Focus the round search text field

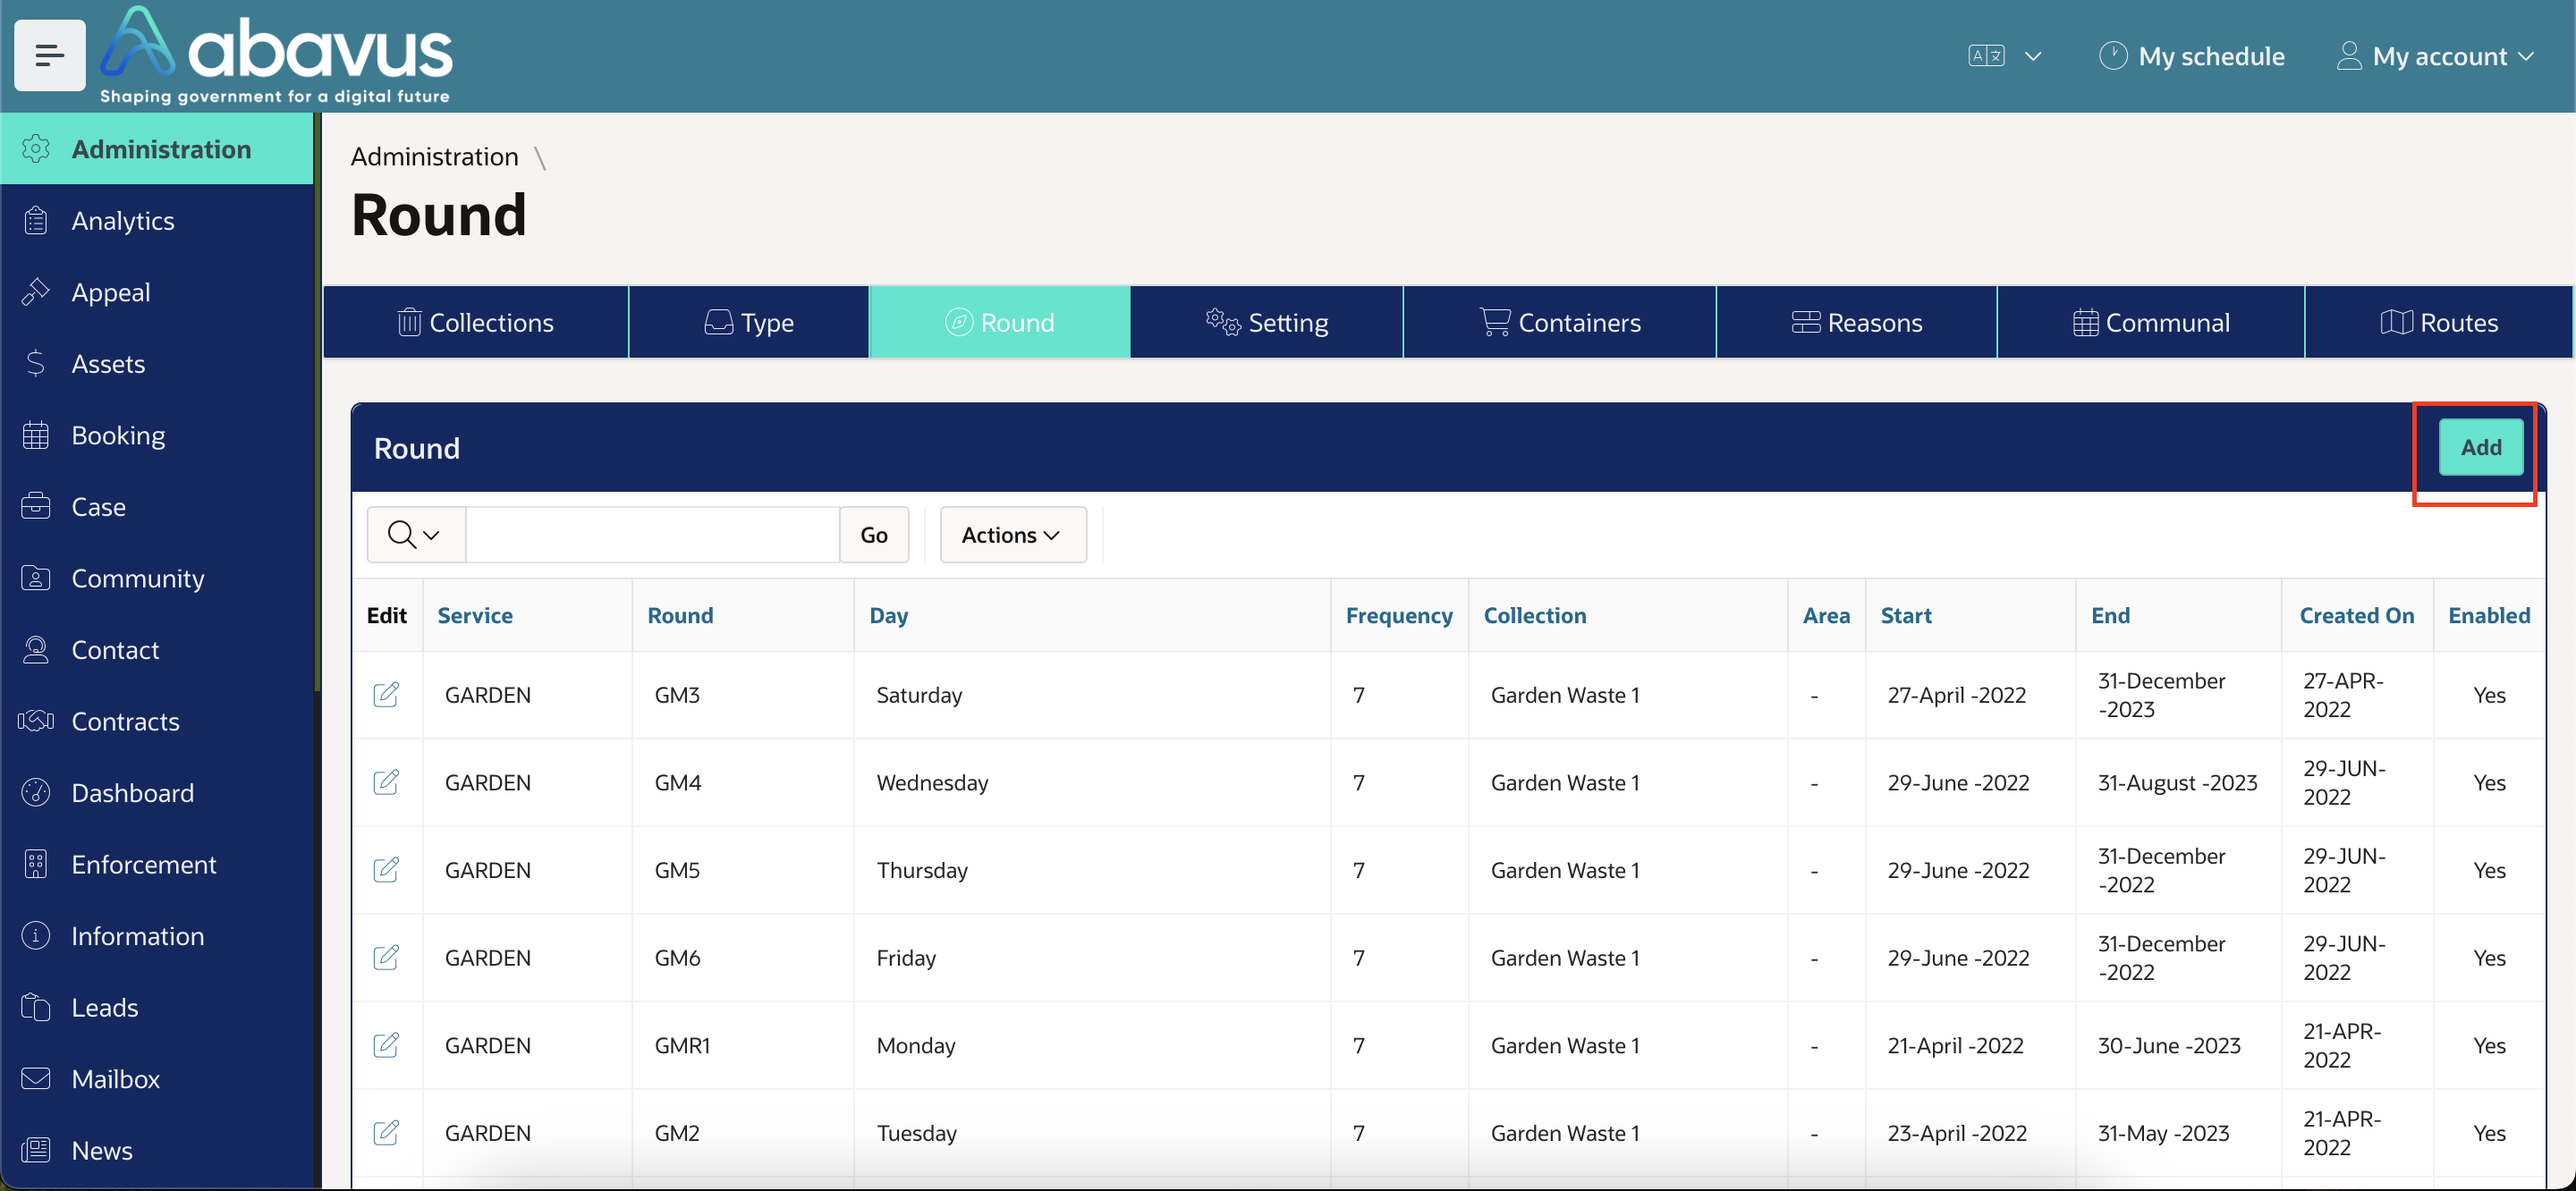(652, 535)
